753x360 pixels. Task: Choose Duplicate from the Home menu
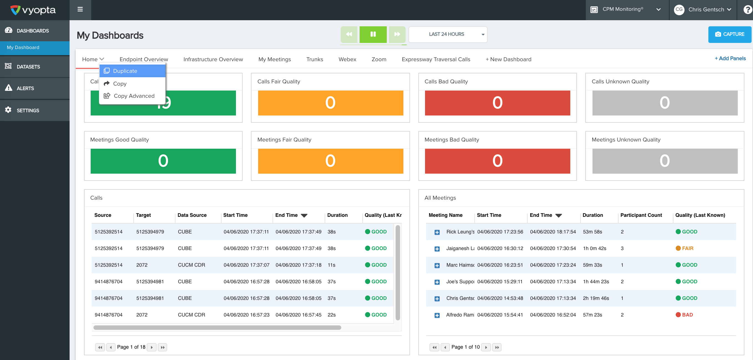tap(133, 71)
